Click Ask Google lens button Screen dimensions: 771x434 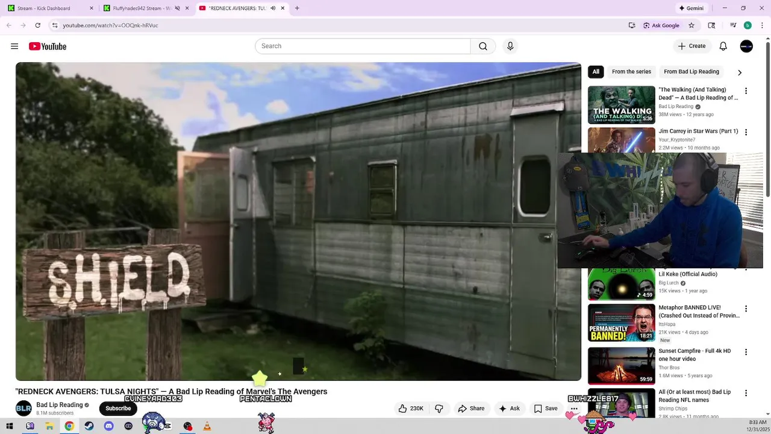pyautogui.click(x=661, y=25)
